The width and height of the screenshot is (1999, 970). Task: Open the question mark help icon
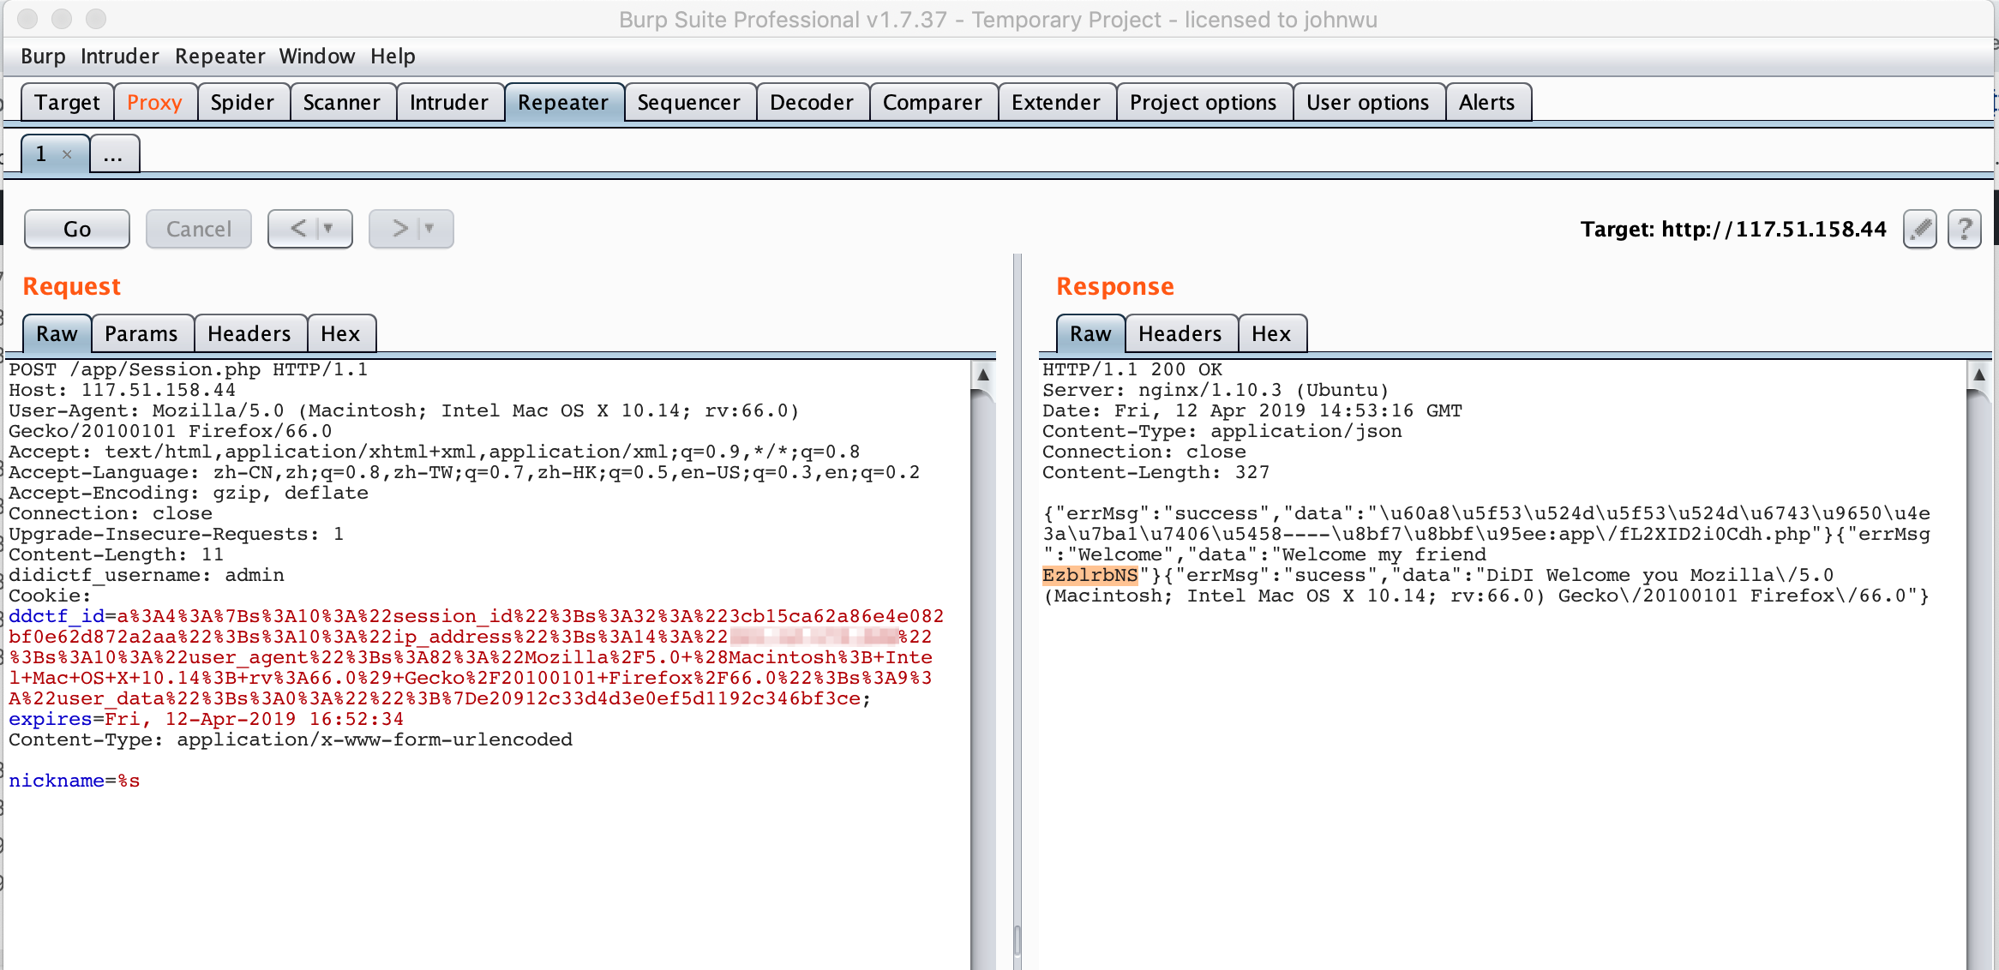point(1964,229)
